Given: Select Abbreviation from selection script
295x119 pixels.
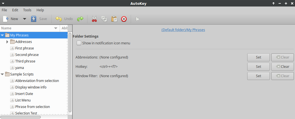Looking at the screenshot, I should coord(37,81).
